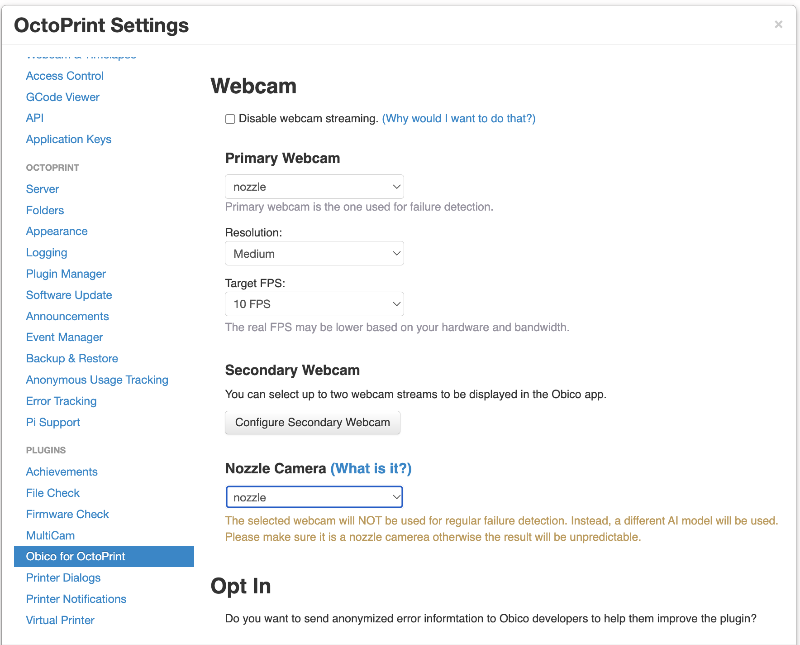This screenshot has height=645, width=800.
Task: Switch to the Plugin Manager settings
Action: tap(66, 274)
